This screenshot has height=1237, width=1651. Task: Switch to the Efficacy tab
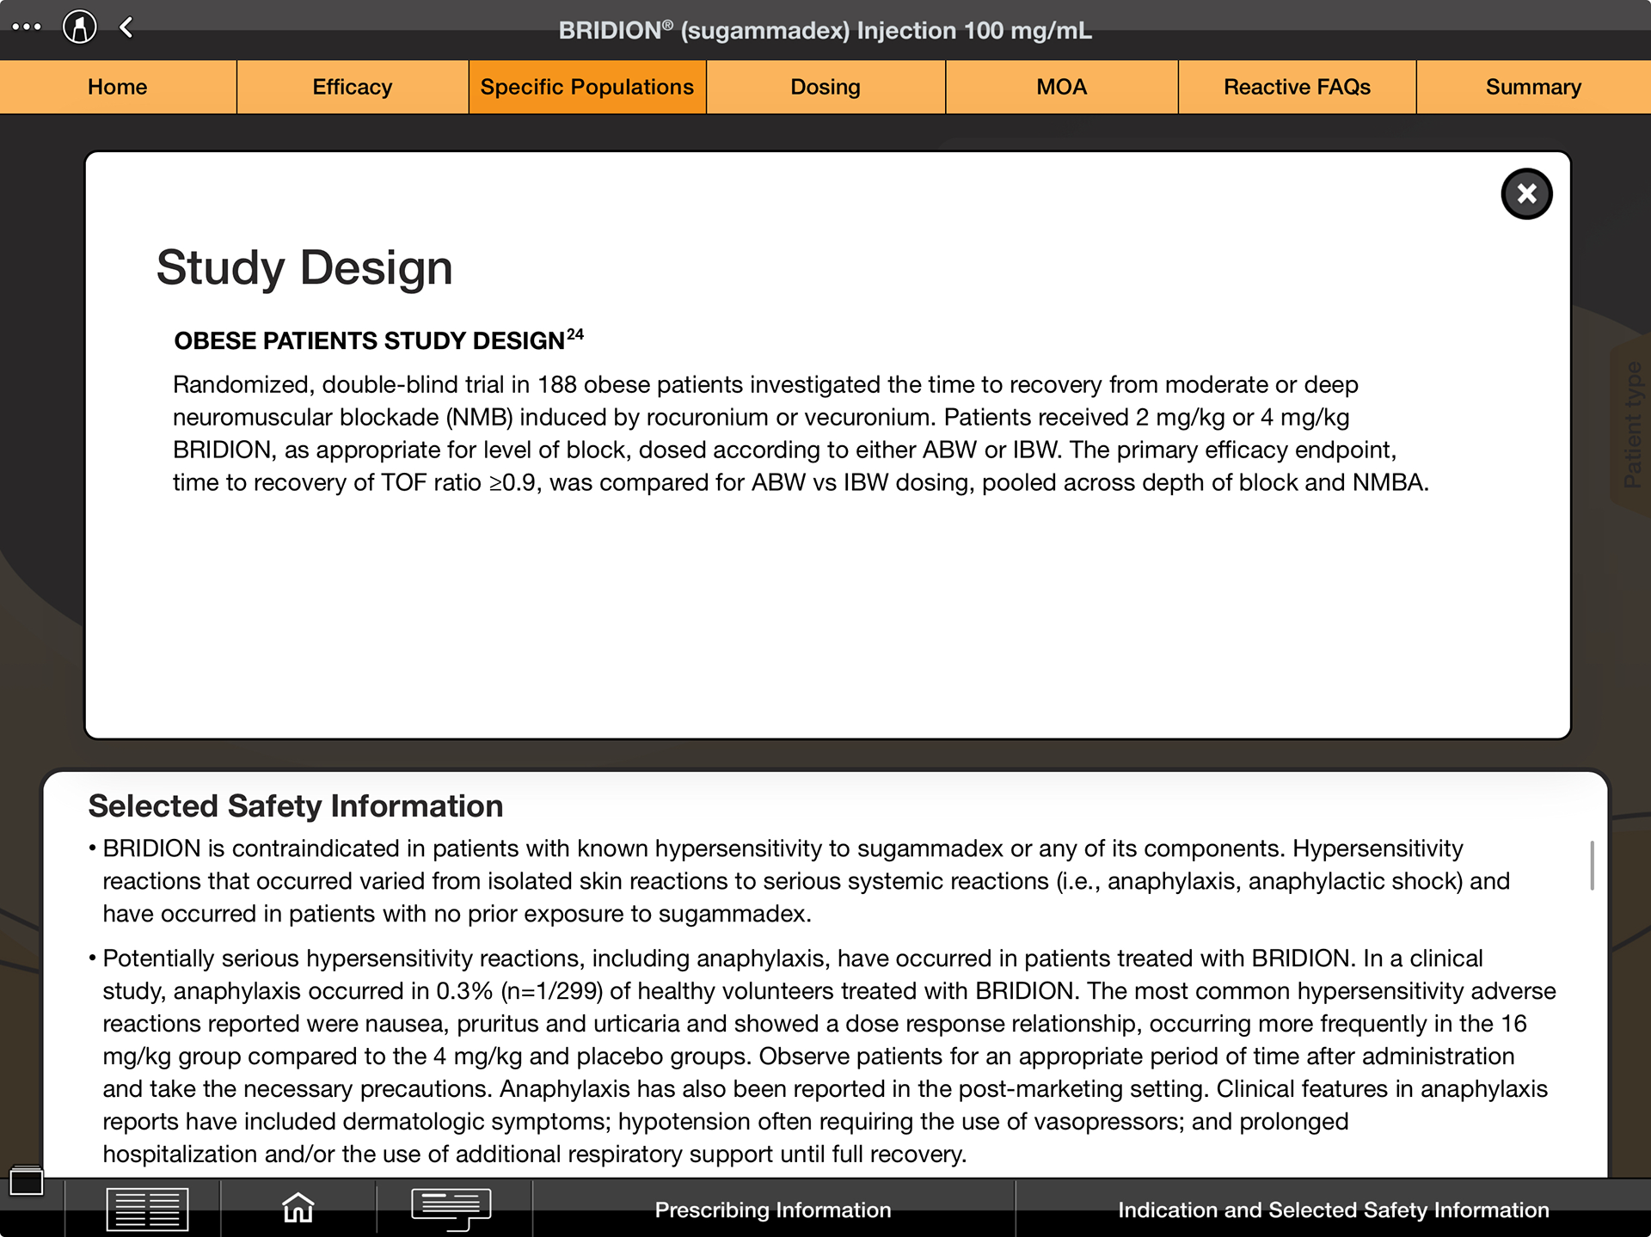point(353,87)
